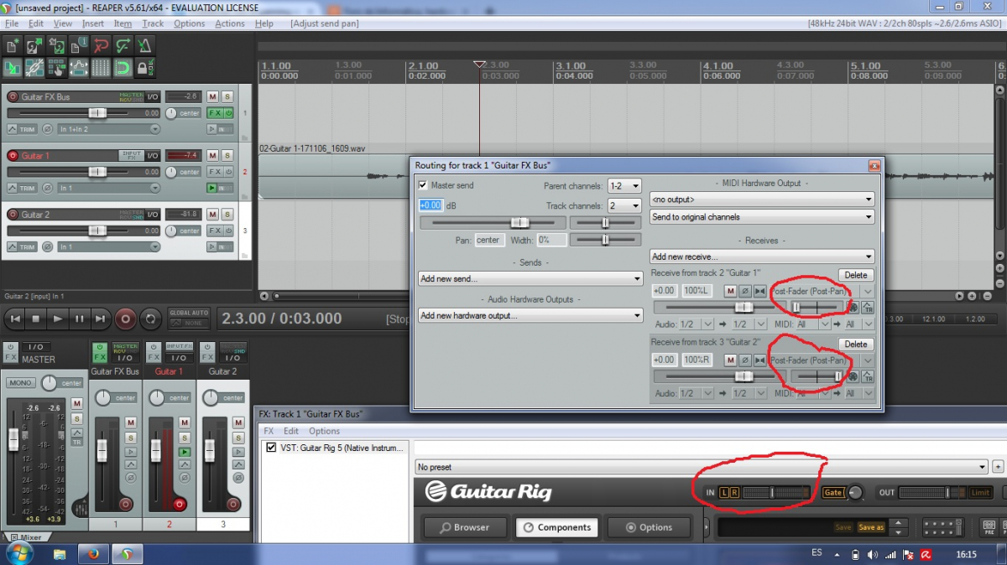Click the Save project toolbar icon
The image size is (1007, 565).
pyautogui.click(x=57, y=45)
